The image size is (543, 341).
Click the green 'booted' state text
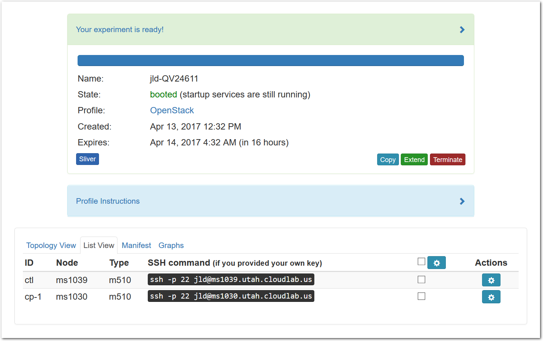point(163,94)
